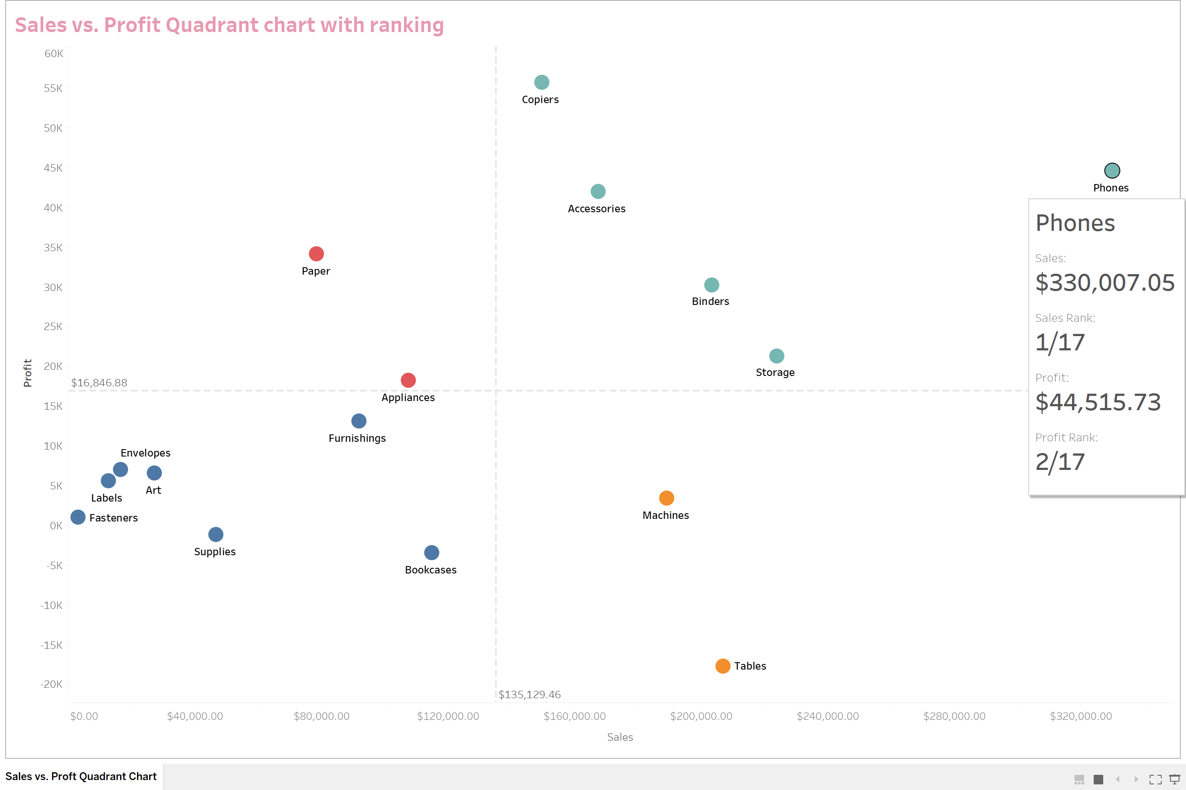The image size is (1186, 790).
Task: Select the Phones data point
Action: point(1112,171)
